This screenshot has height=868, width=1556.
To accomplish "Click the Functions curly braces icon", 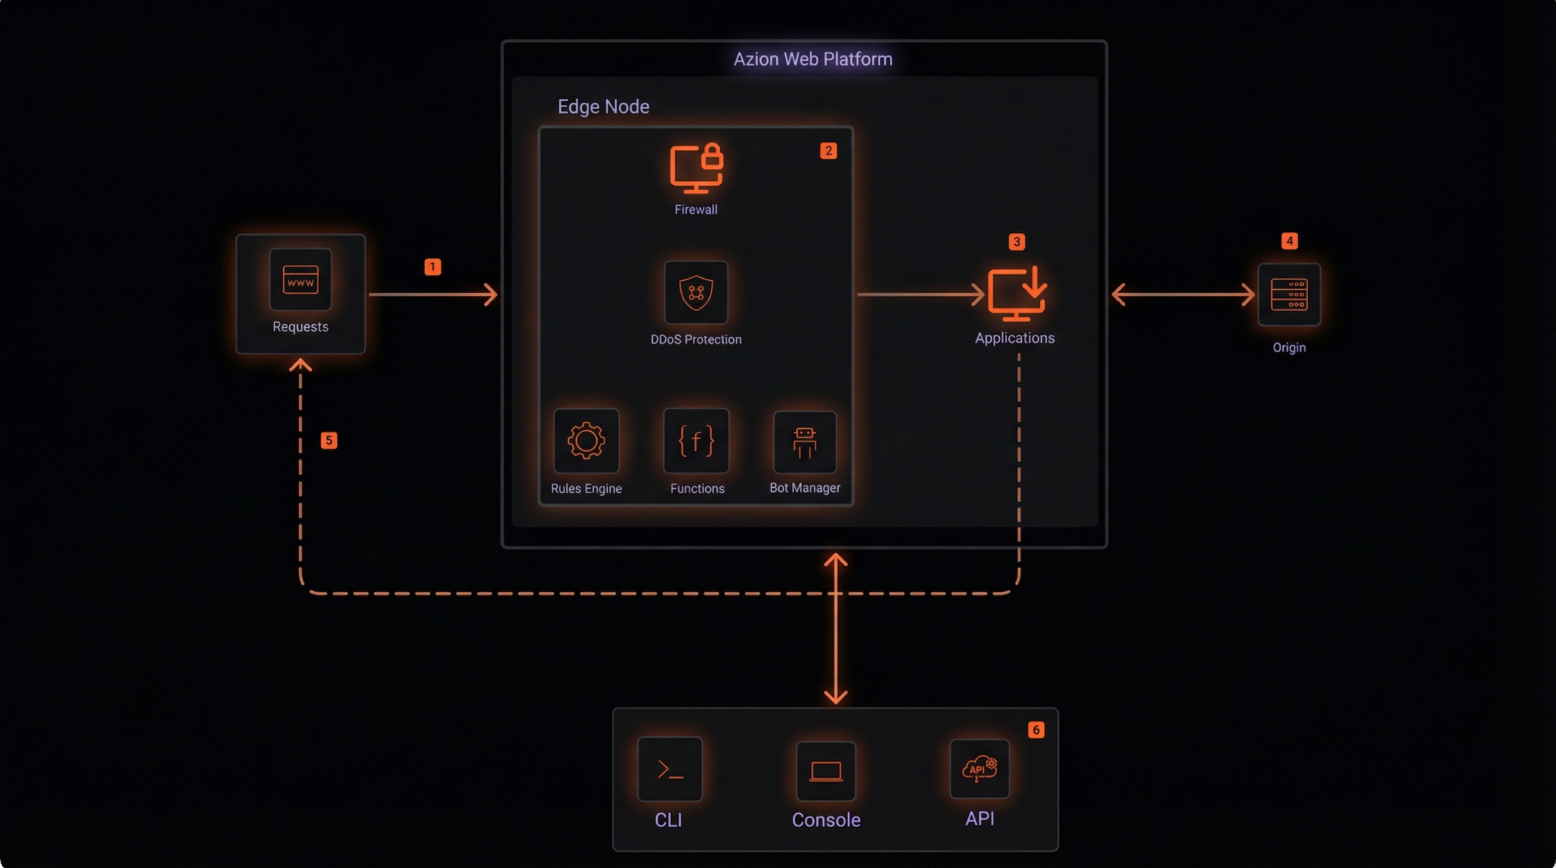I will (x=696, y=441).
